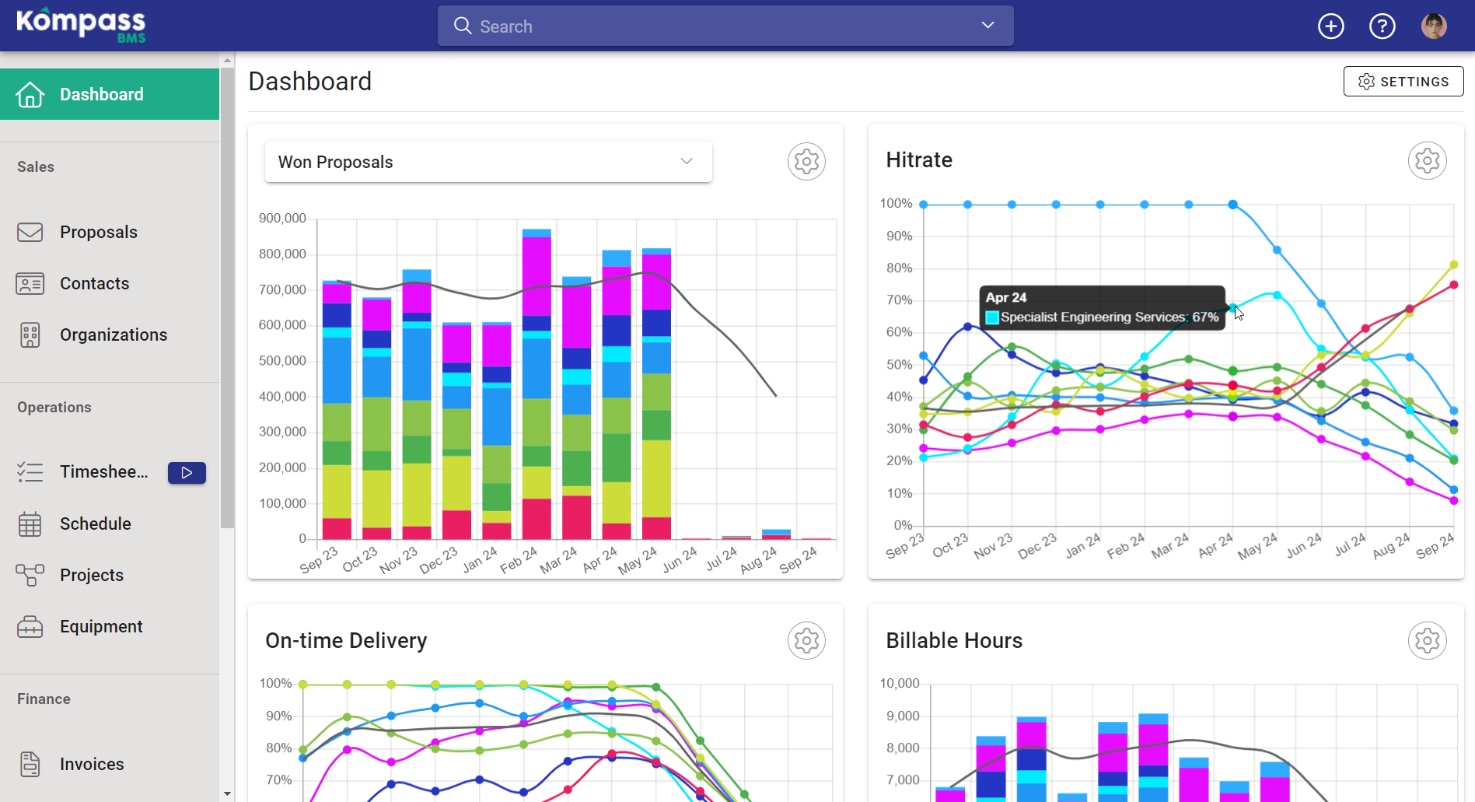Expand the search bar dropdown arrow
The width and height of the screenshot is (1475, 802).
(x=987, y=26)
